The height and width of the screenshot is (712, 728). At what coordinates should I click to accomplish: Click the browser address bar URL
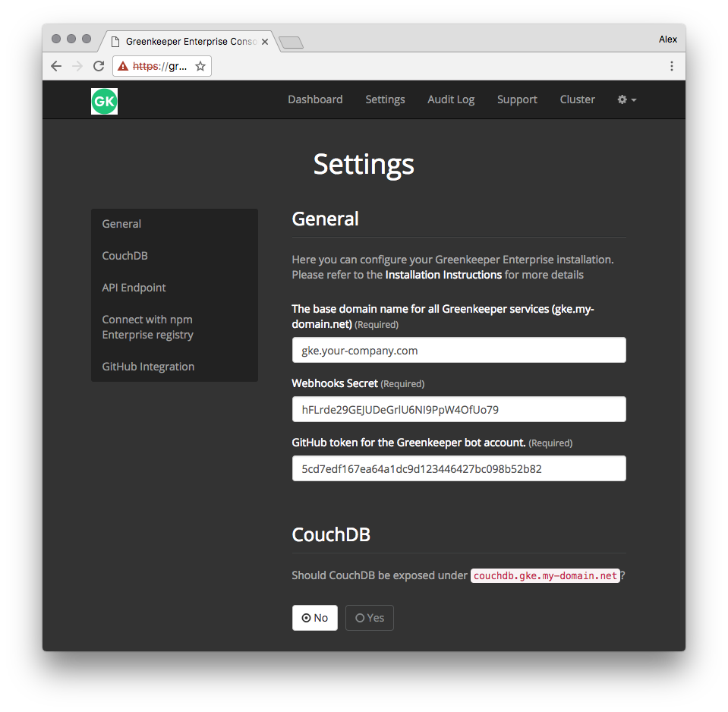point(159,66)
